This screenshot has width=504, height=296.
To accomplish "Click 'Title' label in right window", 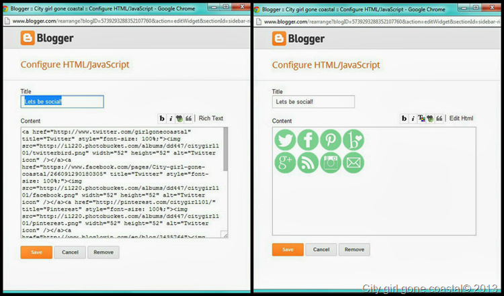I will 278,91.
